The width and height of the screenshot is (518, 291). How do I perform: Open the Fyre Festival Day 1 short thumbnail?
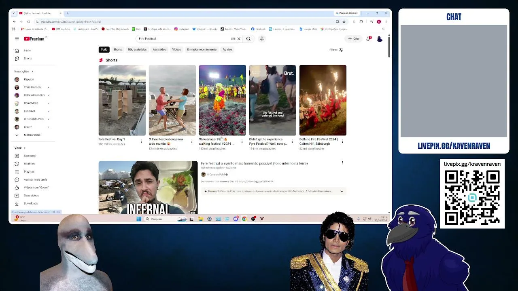122,100
